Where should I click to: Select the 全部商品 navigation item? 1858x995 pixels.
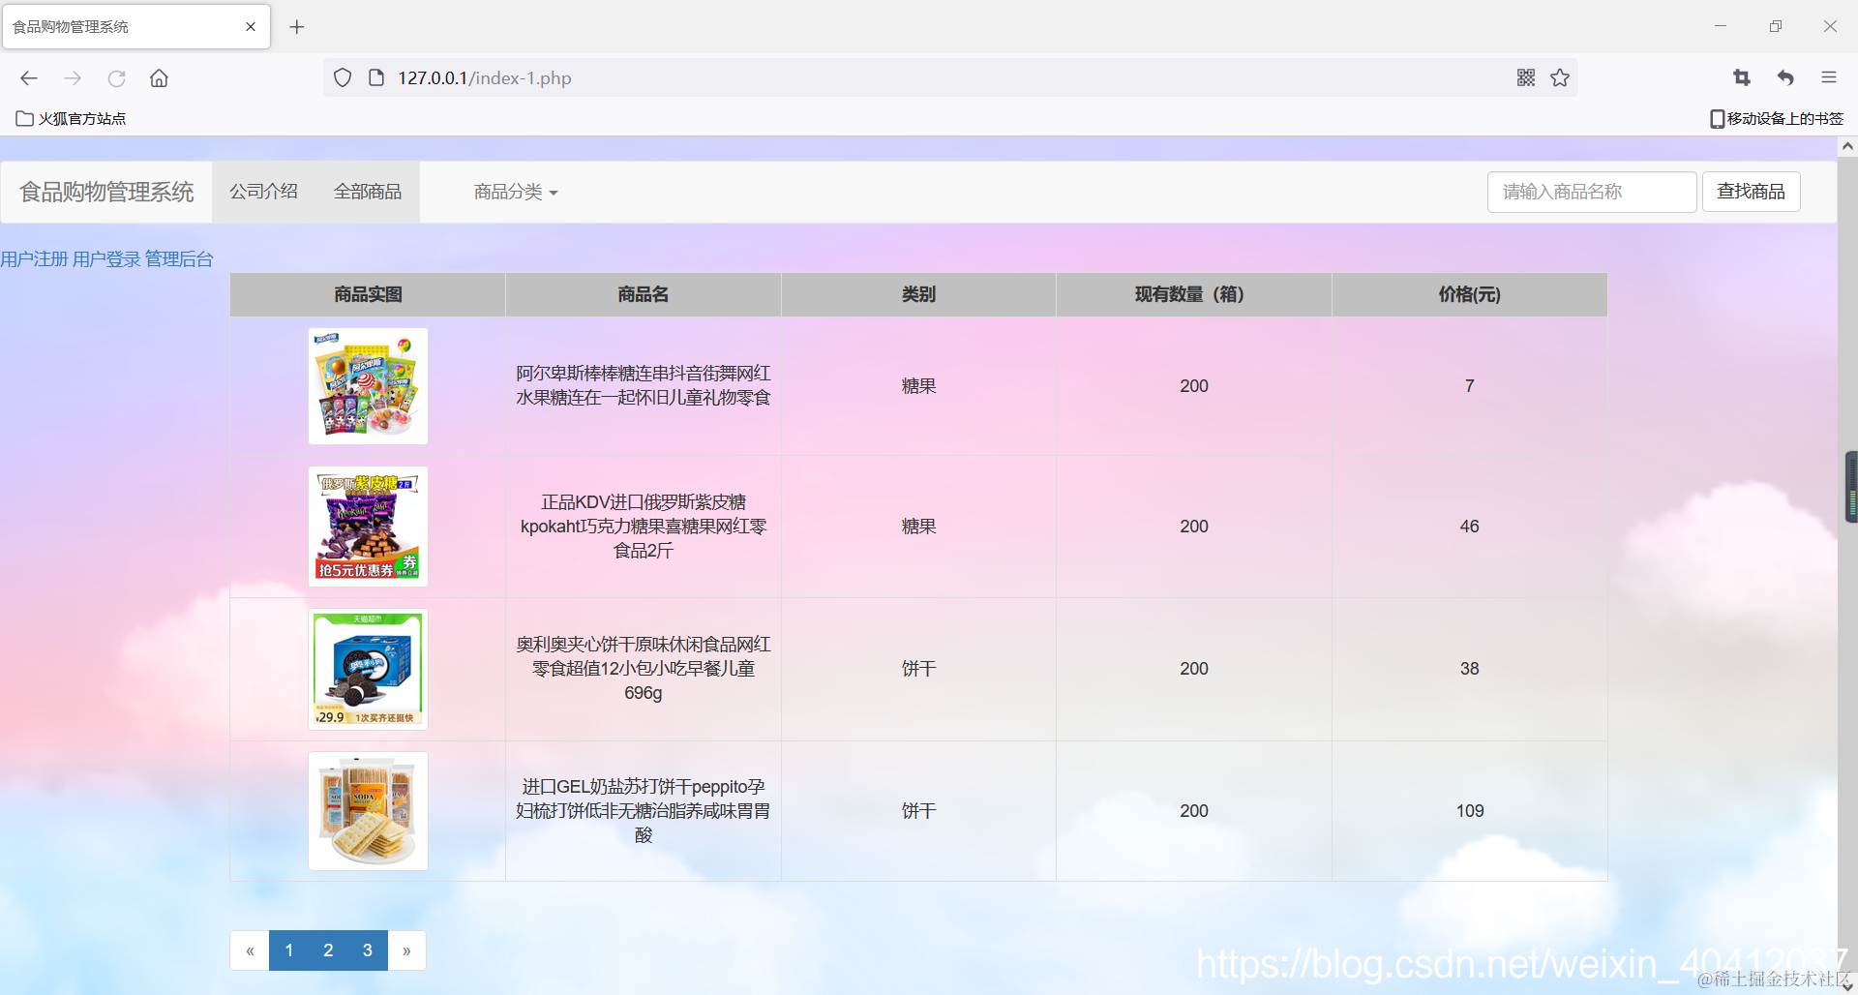[x=367, y=191]
